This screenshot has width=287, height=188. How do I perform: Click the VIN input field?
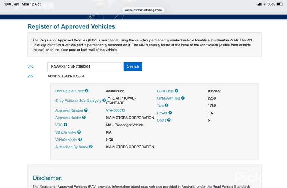point(84,66)
